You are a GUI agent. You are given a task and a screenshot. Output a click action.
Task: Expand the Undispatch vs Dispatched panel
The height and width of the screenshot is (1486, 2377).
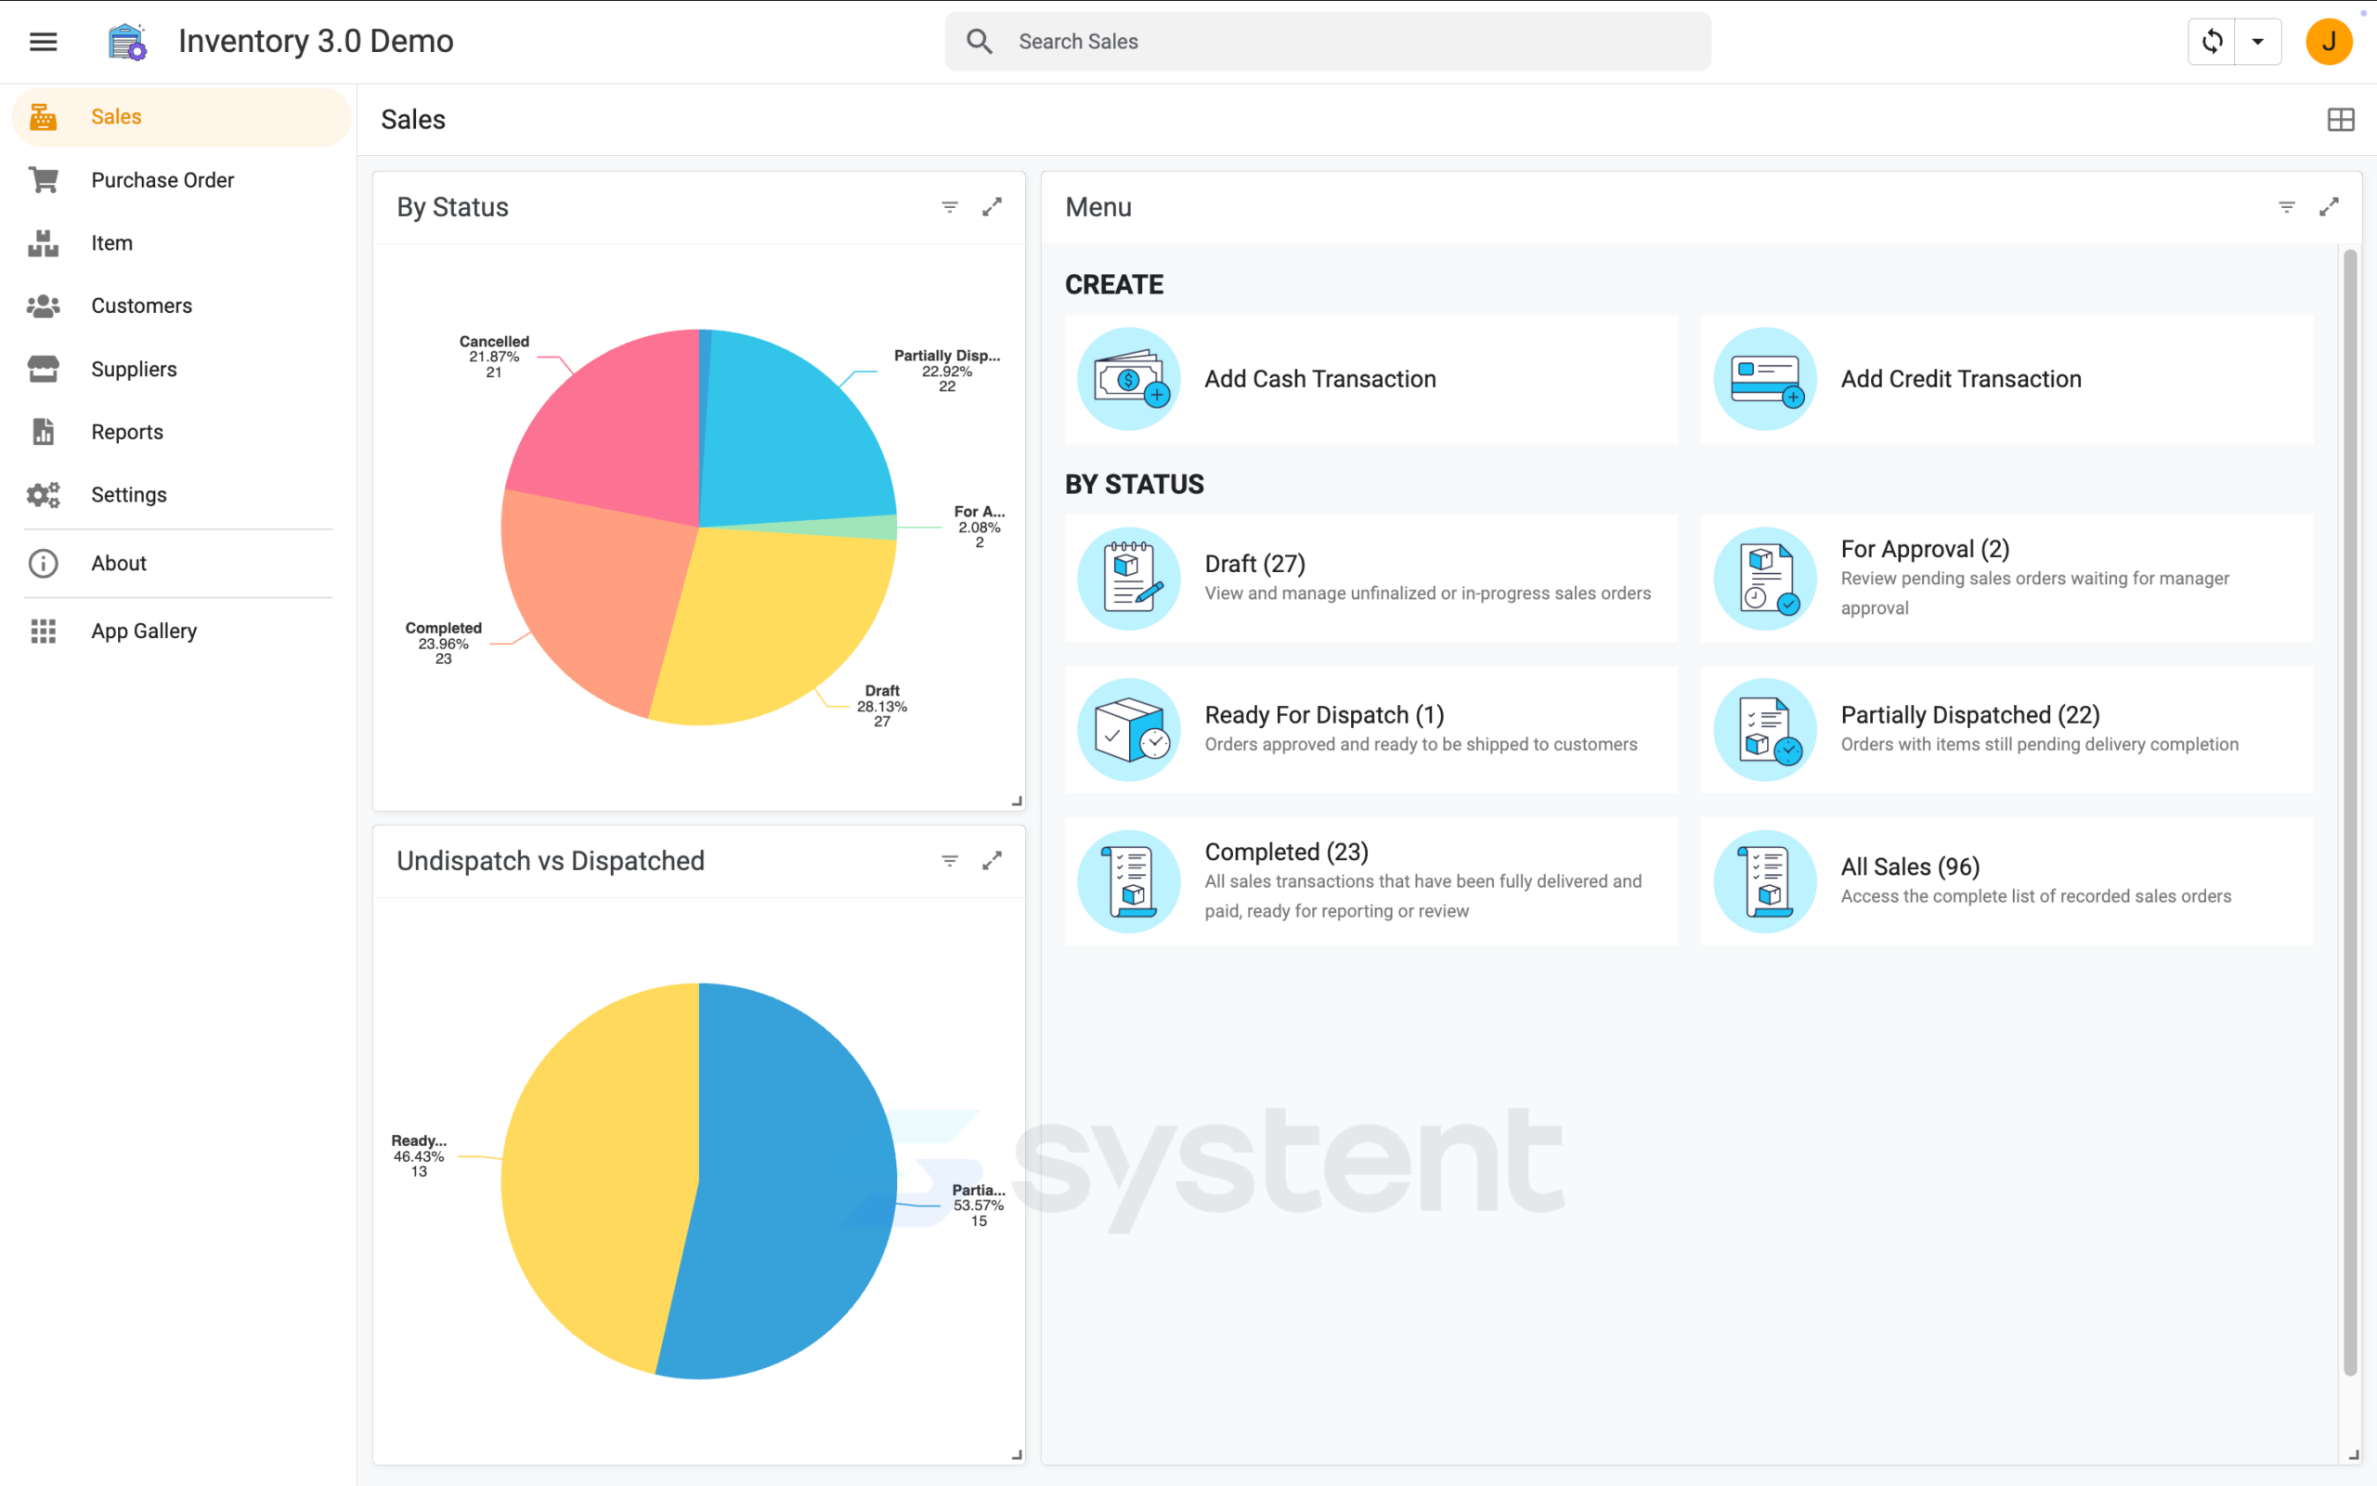992,861
